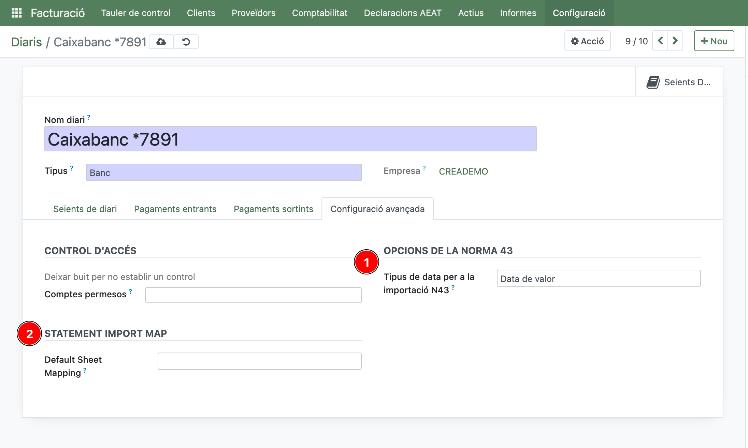Click the cloud upload save icon
The height and width of the screenshot is (448, 748).
pyautogui.click(x=161, y=42)
